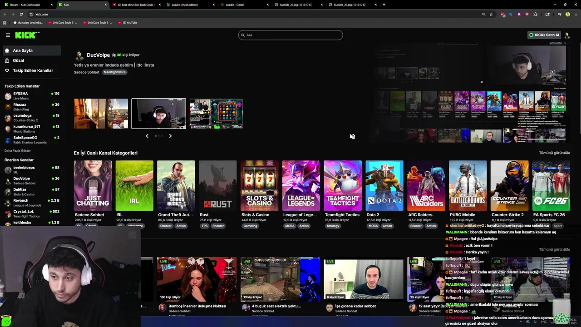581x327 pixels.
Task: Open the Counter-Strike 2 category cover
Action: 509,185
